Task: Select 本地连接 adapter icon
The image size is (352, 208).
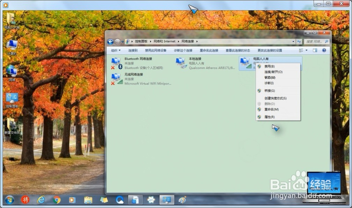Action: click(x=181, y=63)
